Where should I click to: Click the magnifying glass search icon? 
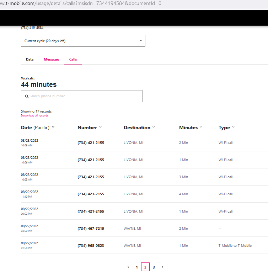pyautogui.click(x=27, y=96)
